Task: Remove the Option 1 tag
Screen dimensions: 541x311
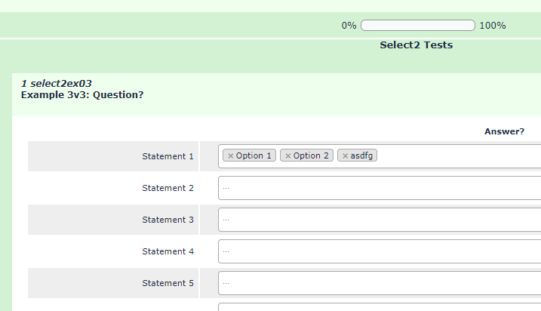Action: 231,156
